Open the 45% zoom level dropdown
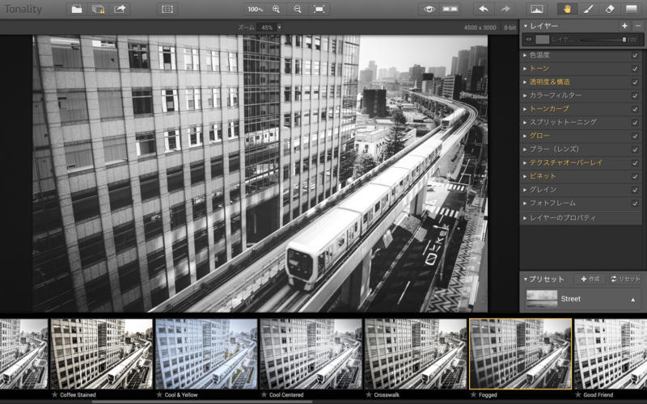 click(270, 27)
